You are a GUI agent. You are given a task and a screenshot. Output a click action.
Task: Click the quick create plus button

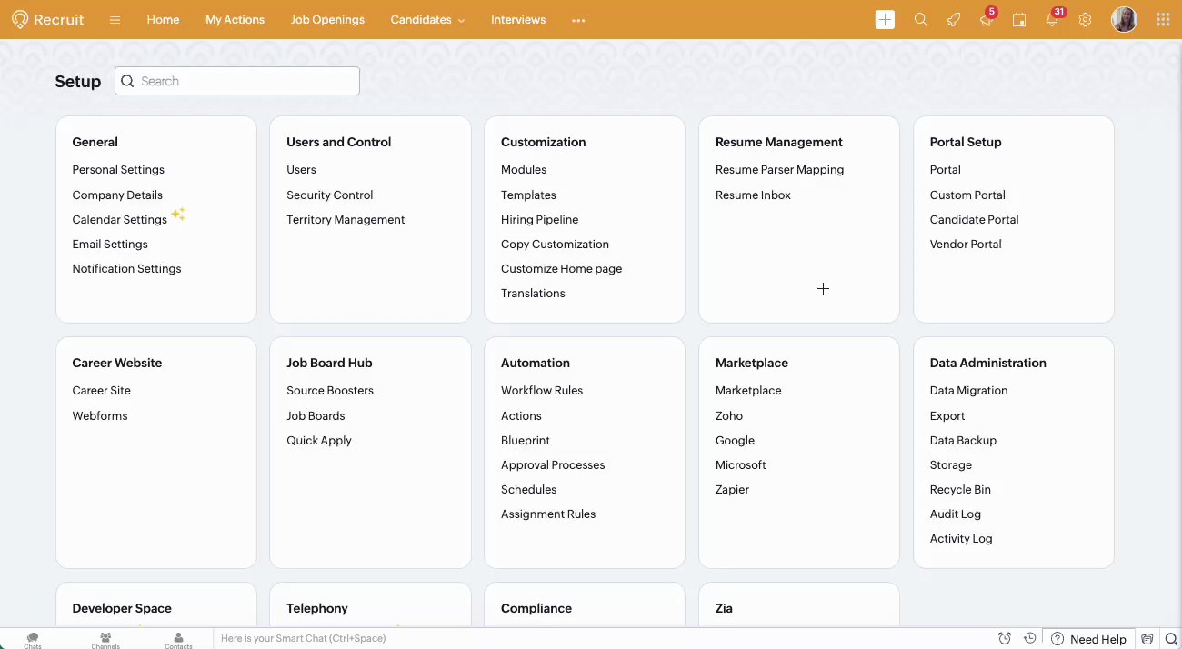[885, 20]
